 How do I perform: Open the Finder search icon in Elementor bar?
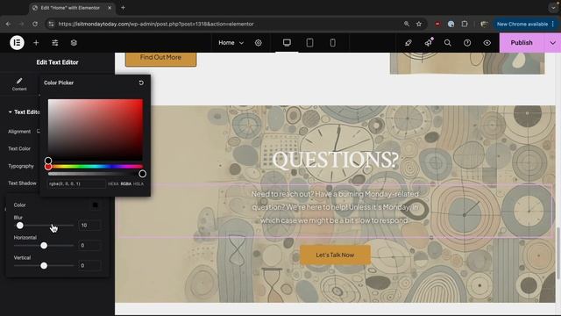pyautogui.click(x=447, y=43)
